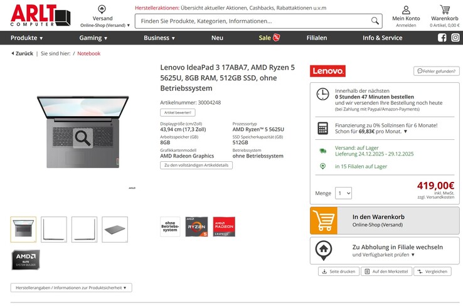463x308 pixels.
Task: Click the zoom magnifier on laptop image
Action: (x=83, y=138)
